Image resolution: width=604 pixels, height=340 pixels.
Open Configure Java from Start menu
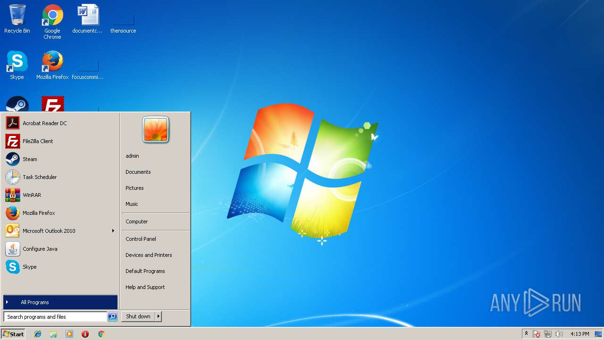click(60, 249)
